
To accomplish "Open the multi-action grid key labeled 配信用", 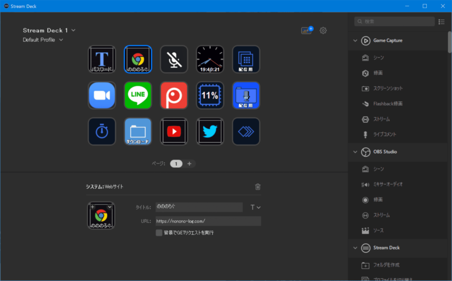I will (x=246, y=59).
